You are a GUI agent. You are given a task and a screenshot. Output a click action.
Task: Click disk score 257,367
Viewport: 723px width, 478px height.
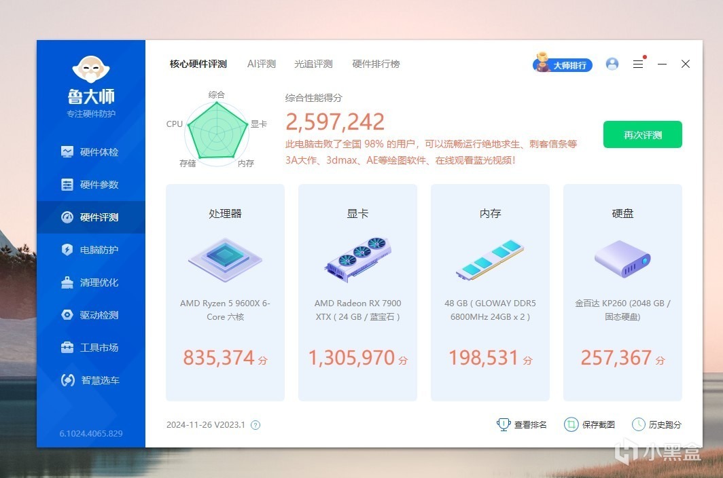[622, 358]
